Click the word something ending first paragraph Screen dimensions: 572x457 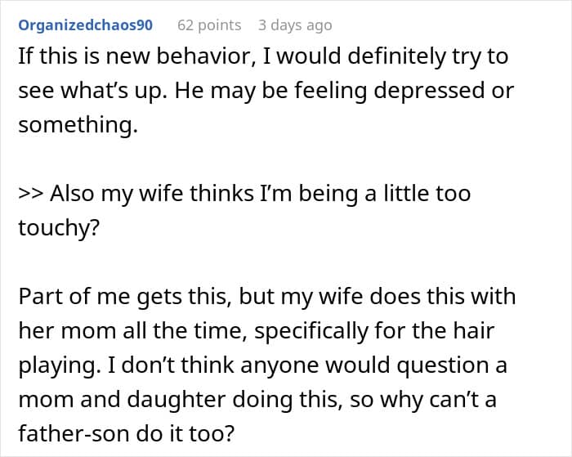(x=78, y=125)
